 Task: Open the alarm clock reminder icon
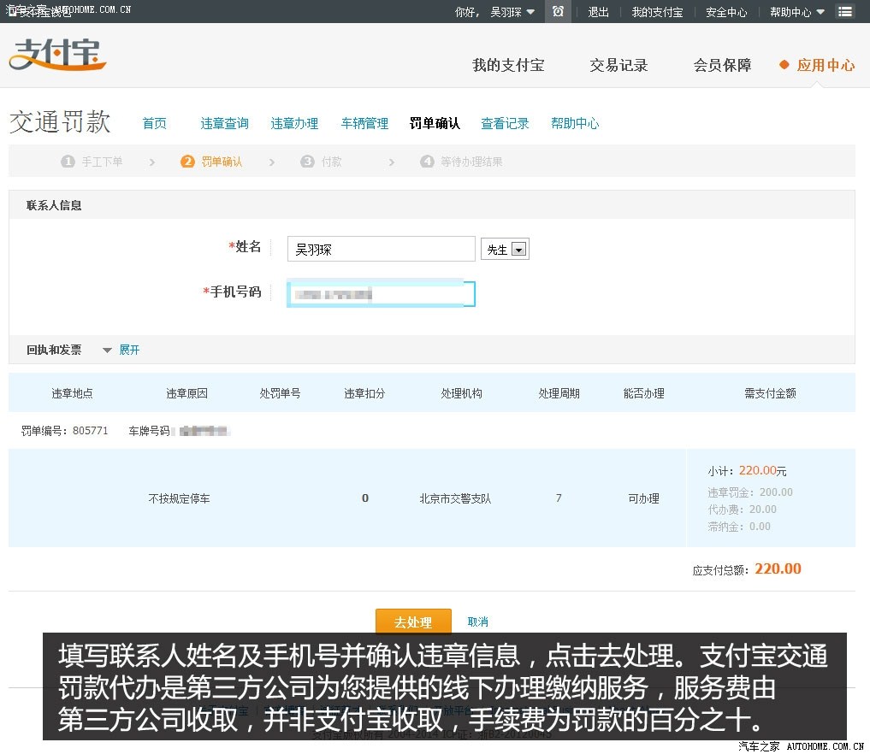[558, 11]
